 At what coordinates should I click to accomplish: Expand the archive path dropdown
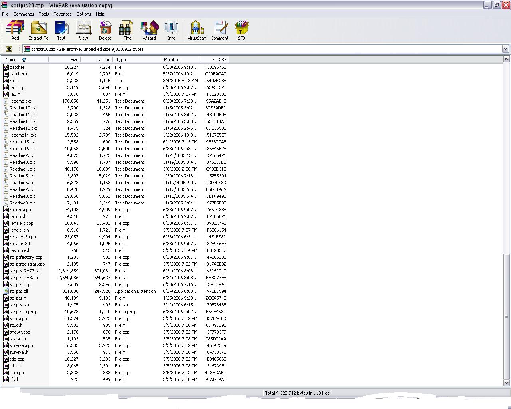[505, 49]
